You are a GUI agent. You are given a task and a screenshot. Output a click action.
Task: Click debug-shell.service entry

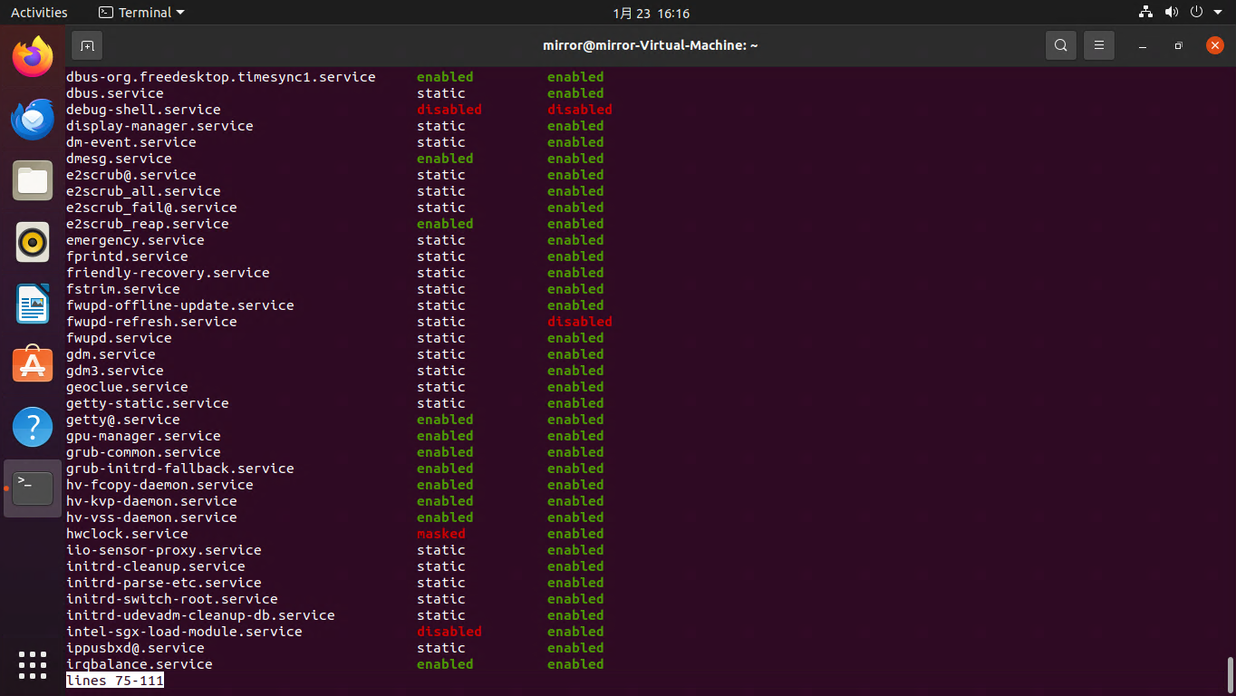pos(143,110)
